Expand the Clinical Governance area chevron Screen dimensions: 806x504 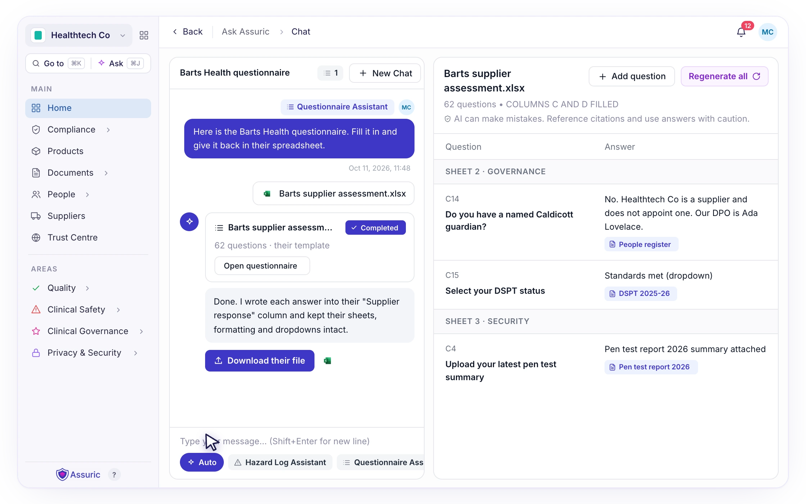(x=141, y=331)
